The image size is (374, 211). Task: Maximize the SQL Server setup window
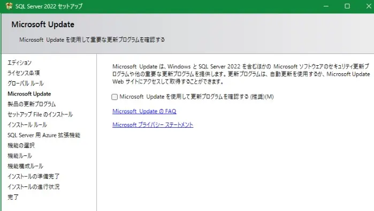coord(347,6)
